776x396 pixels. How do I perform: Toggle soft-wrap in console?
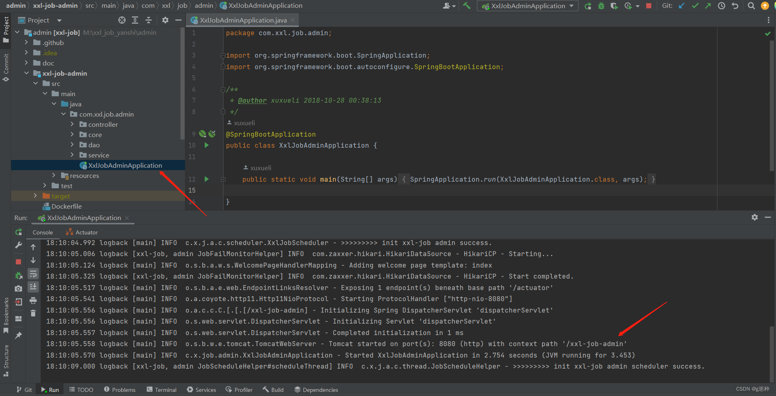(33, 274)
